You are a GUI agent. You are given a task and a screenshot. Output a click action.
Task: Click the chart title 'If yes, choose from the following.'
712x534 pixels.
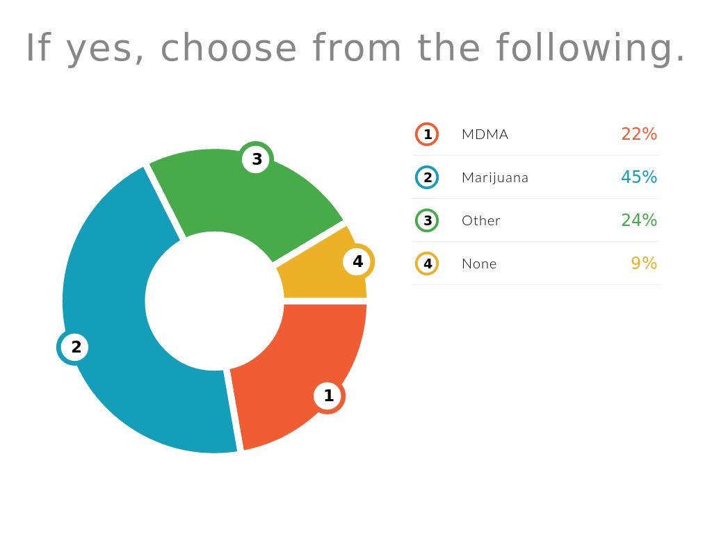pyautogui.click(x=355, y=49)
